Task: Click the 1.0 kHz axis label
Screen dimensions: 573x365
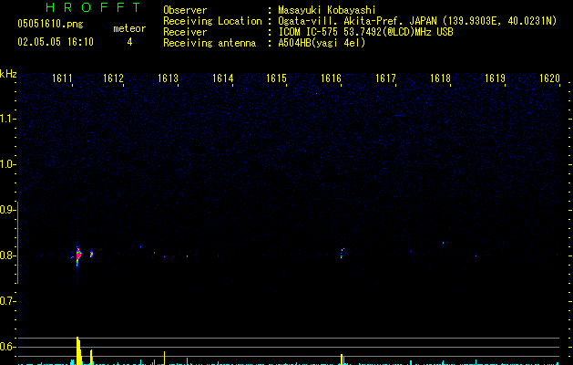Action: (7, 164)
